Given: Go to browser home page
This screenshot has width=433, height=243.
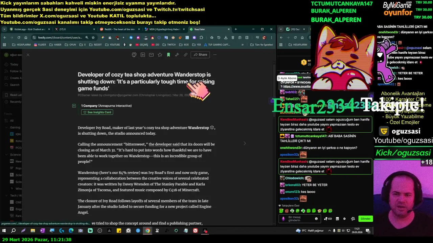Looking at the screenshot, I should (26, 37).
